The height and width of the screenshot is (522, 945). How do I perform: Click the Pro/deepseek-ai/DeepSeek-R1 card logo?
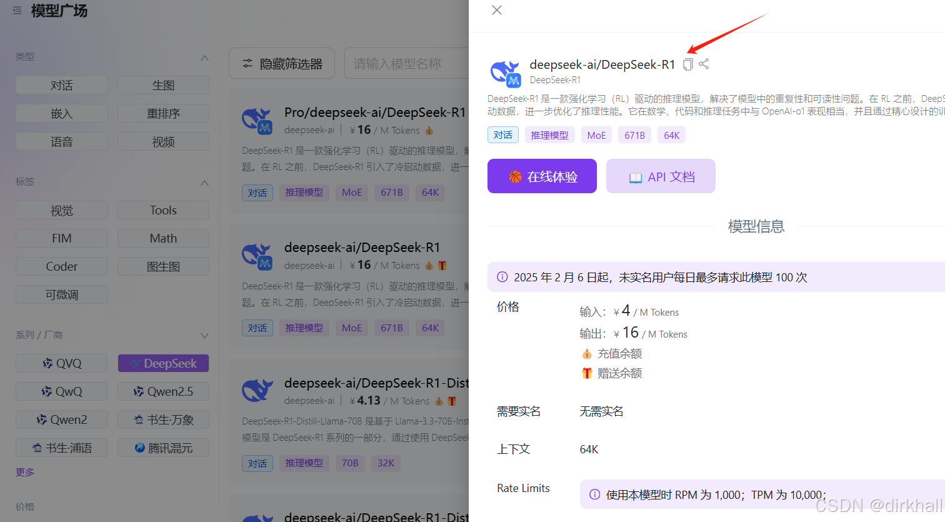(x=257, y=121)
